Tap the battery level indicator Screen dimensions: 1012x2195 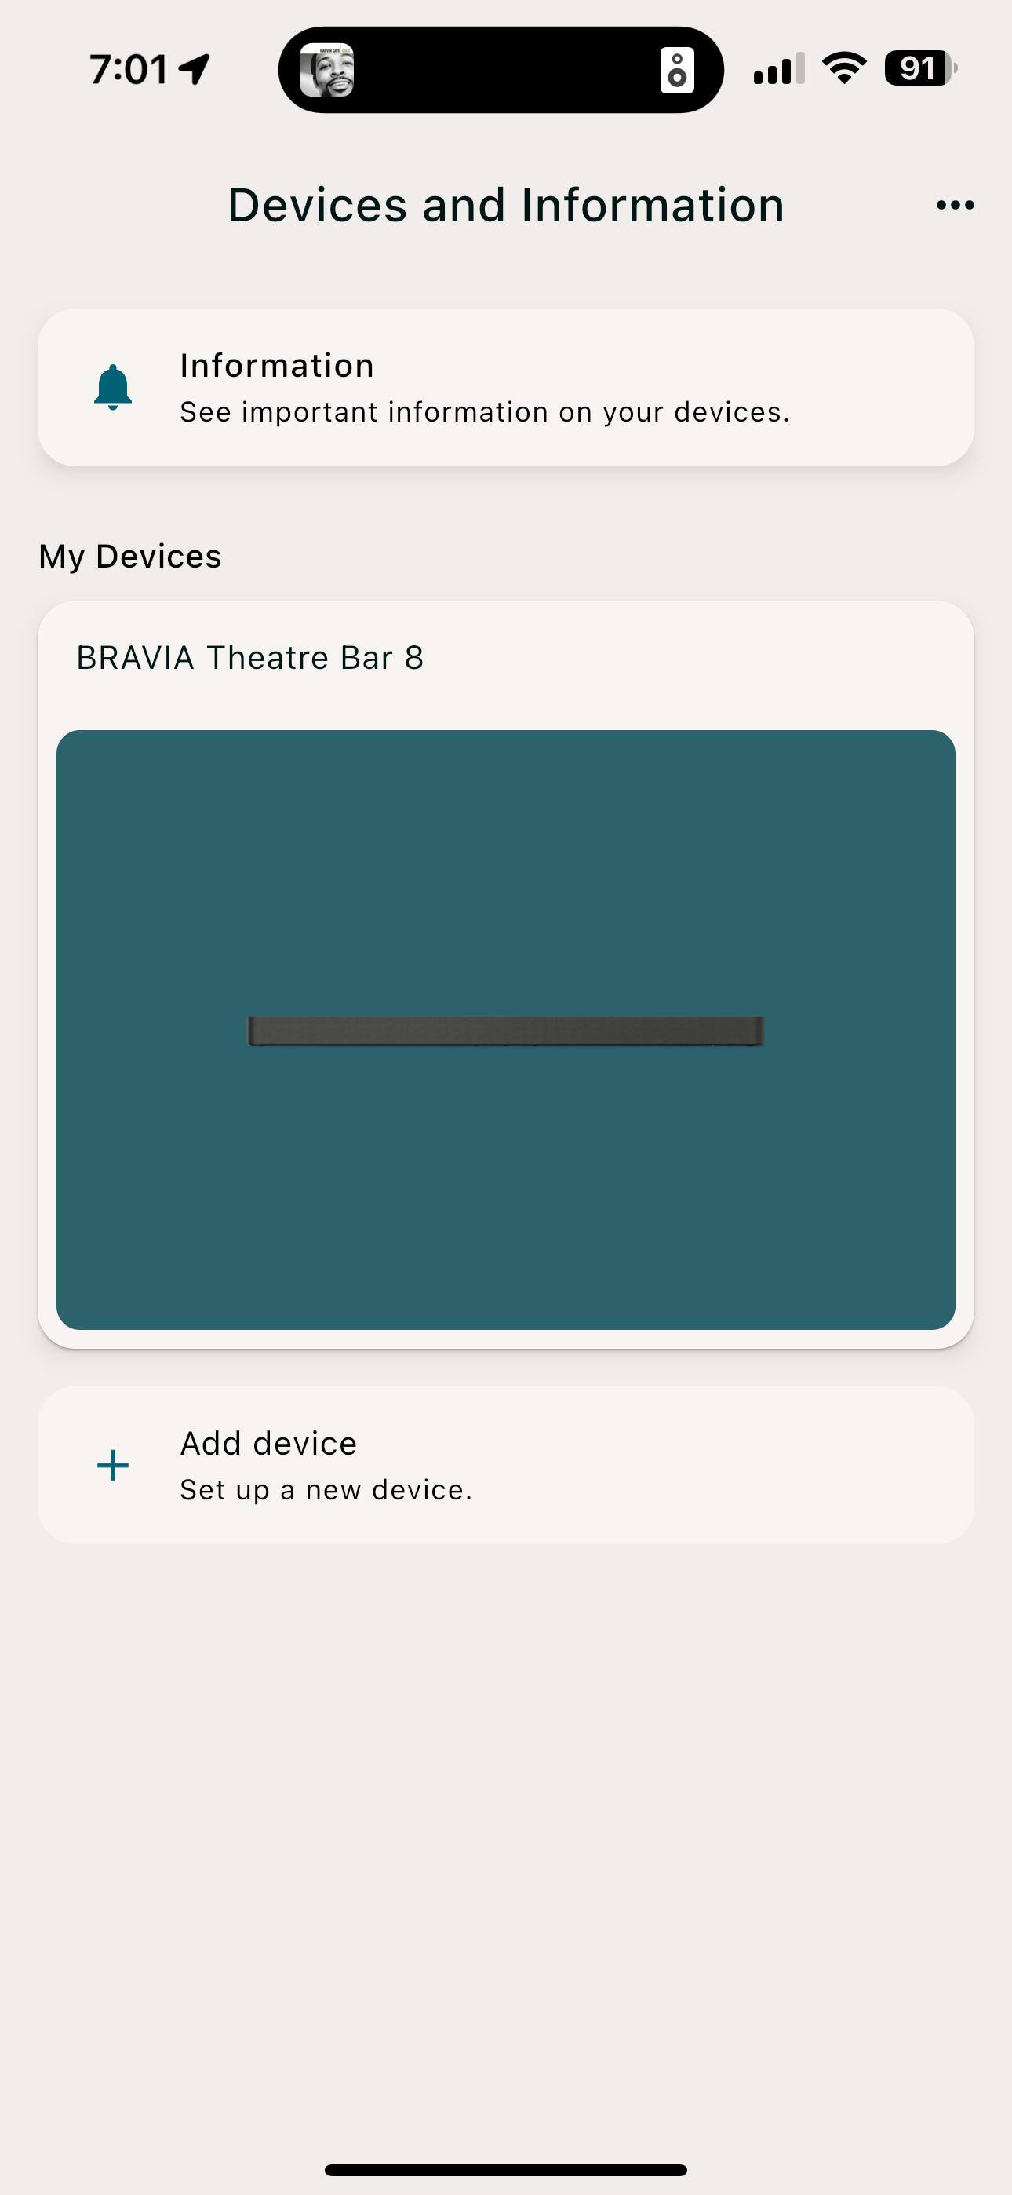(920, 68)
